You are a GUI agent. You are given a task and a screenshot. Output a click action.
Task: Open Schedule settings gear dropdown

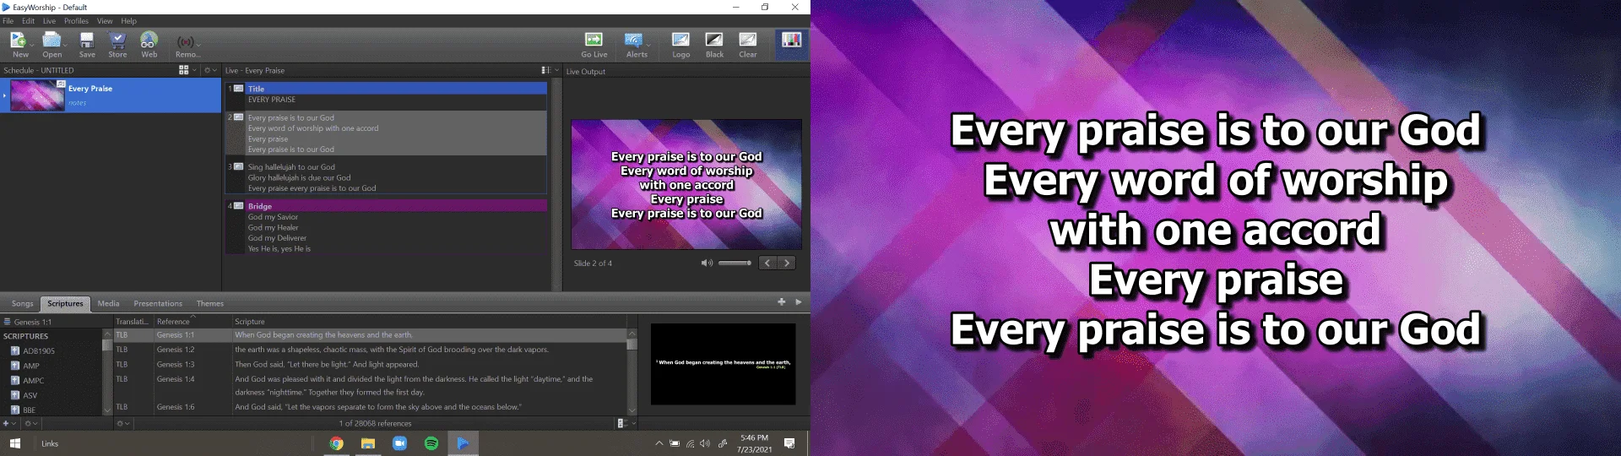click(x=209, y=70)
